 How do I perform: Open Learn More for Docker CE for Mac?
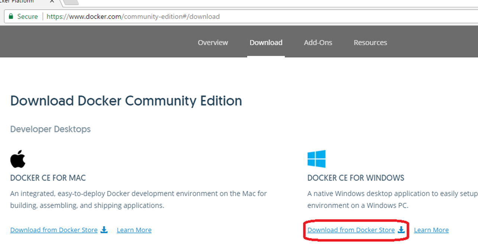pos(134,230)
